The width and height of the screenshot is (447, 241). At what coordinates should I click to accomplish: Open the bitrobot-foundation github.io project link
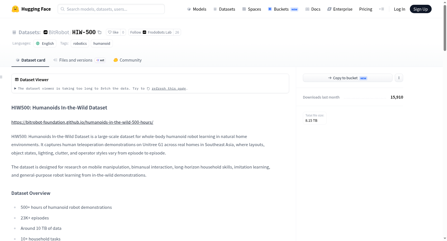[x=82, y=122]
